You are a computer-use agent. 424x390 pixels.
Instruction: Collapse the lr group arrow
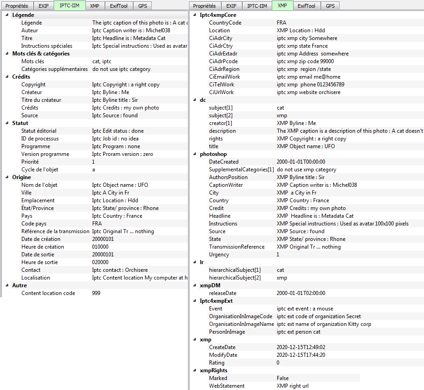(x=195, y=262)
